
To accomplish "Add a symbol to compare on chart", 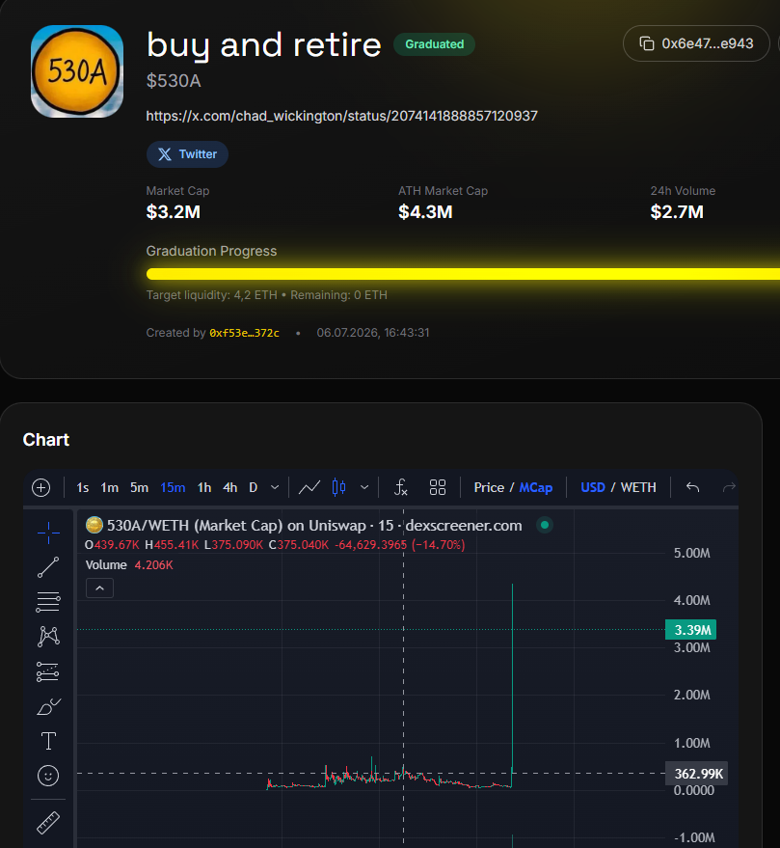I will [41, 487].
